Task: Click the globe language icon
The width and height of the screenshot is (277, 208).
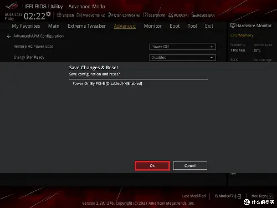Action: pos(59,15)
